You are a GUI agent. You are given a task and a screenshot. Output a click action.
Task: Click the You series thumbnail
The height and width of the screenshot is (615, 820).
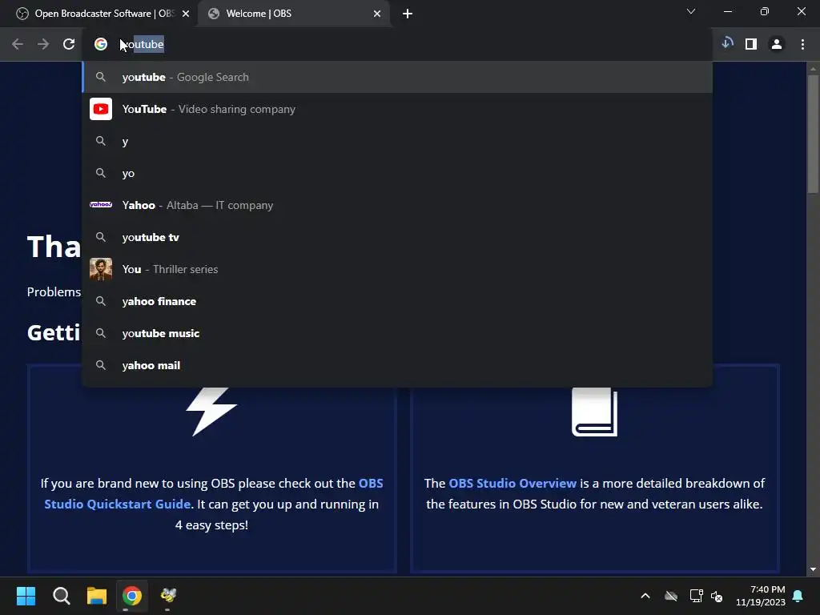click(x=101, y=269)
